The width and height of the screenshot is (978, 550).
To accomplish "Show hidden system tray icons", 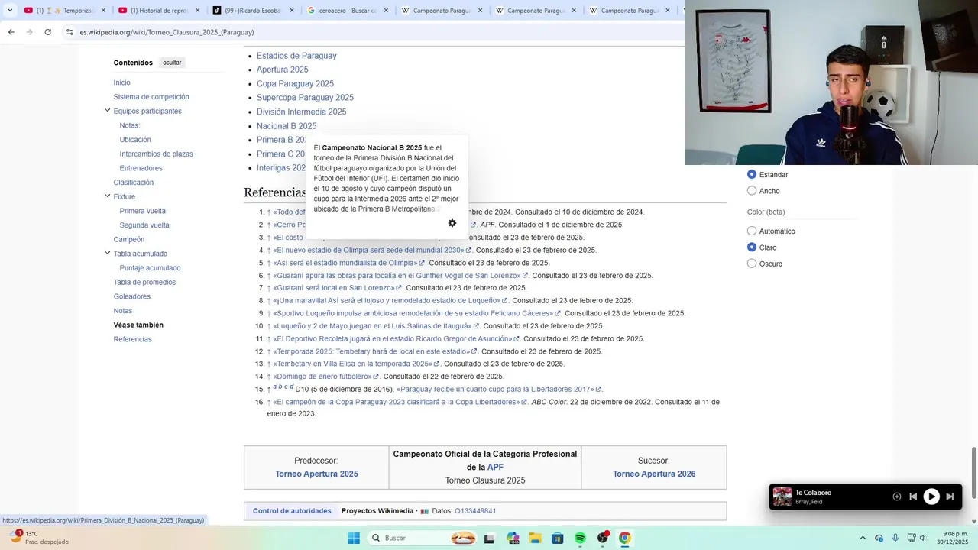I will [863, 538].
